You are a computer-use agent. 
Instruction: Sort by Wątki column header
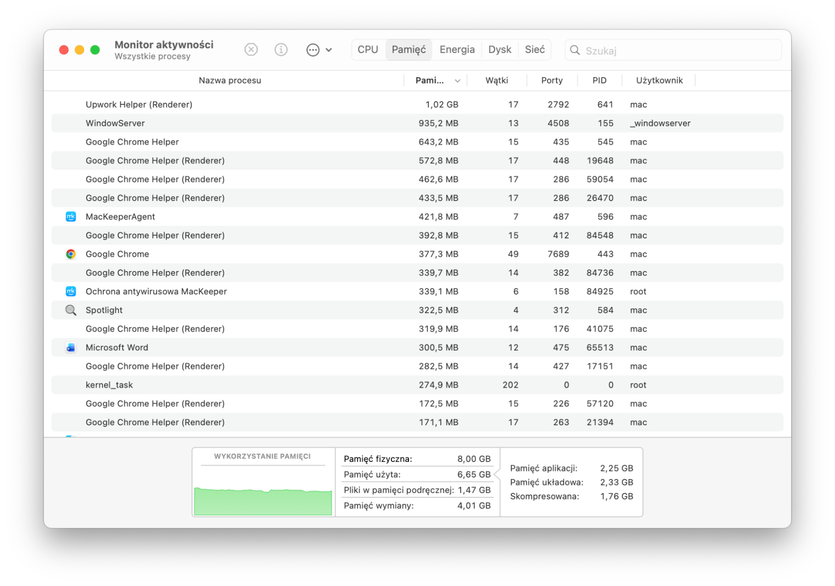[497, 80]
